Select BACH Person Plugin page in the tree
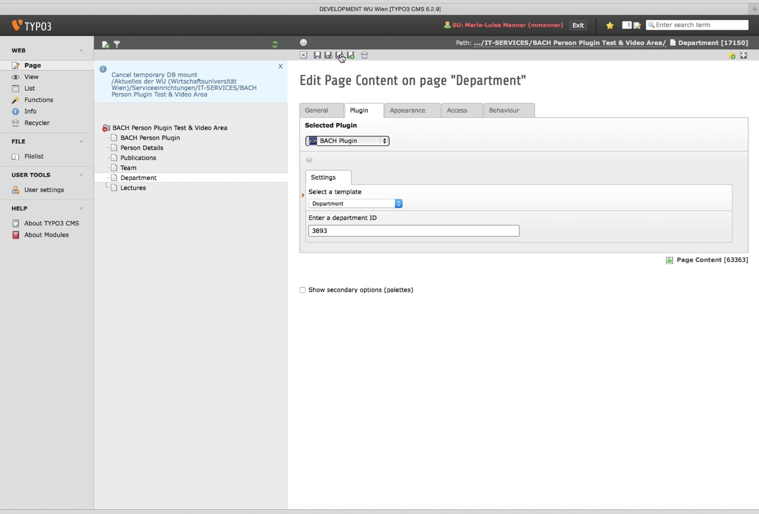The width and height of the screenshot is (759, 514). point(150,138)
